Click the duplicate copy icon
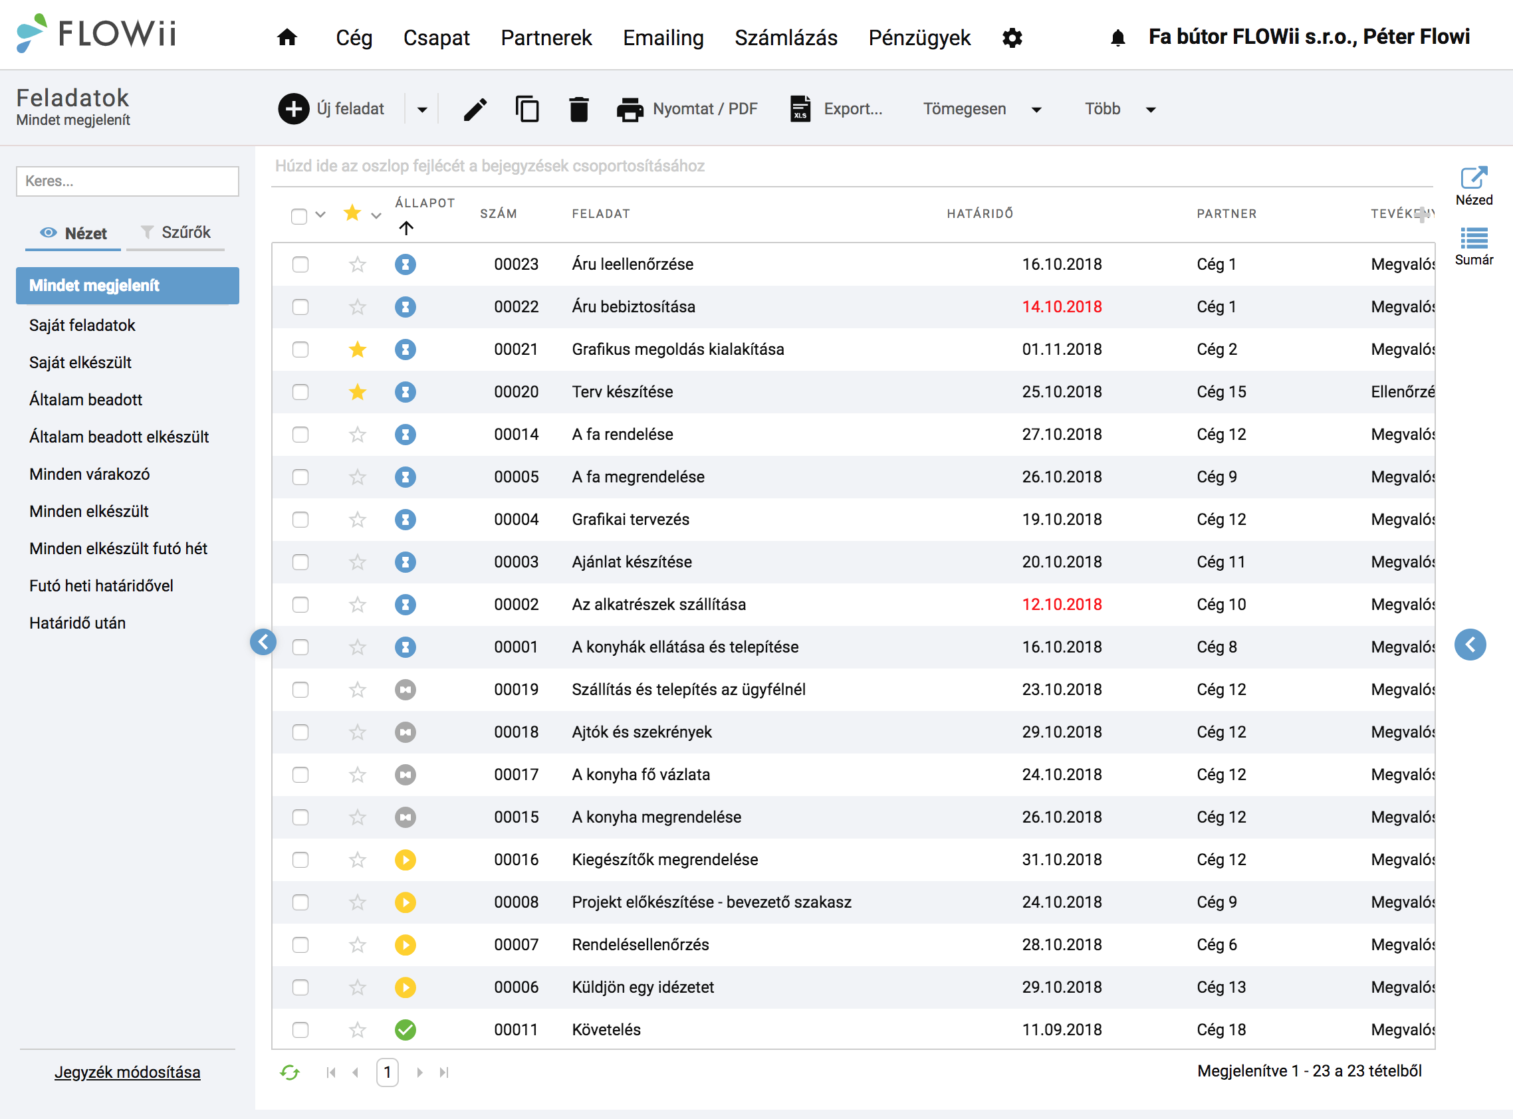 pyautogui.click(x=527, y=109)
